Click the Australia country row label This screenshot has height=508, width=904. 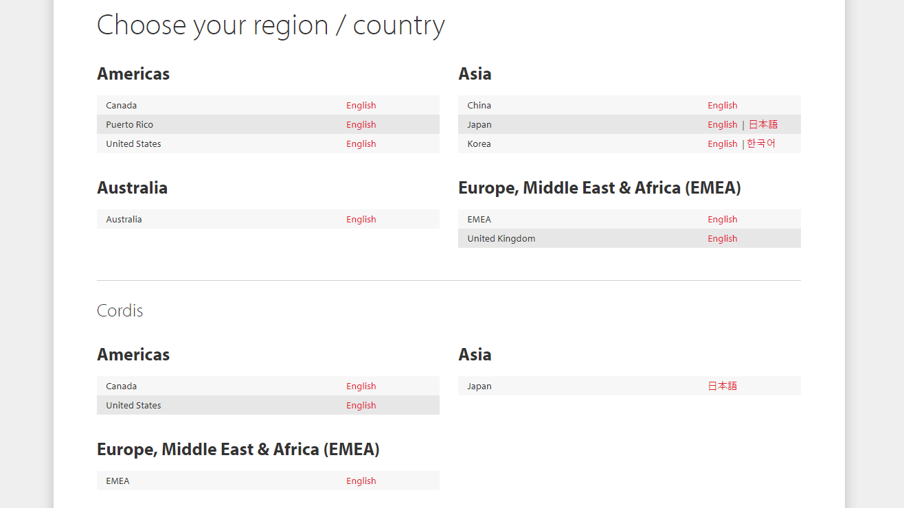tap(124, 219)
